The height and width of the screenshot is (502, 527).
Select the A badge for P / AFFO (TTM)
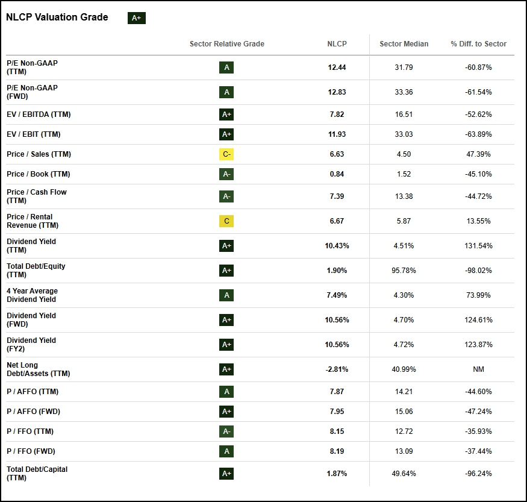[226, 391]
